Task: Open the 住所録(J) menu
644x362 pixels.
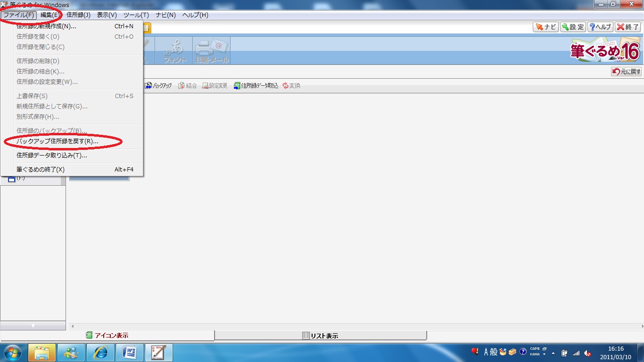Action: click(78, 15)
